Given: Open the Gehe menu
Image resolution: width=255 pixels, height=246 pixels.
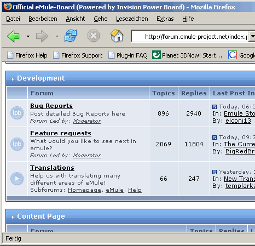Looking at the screenshot, I should [101, 19].
